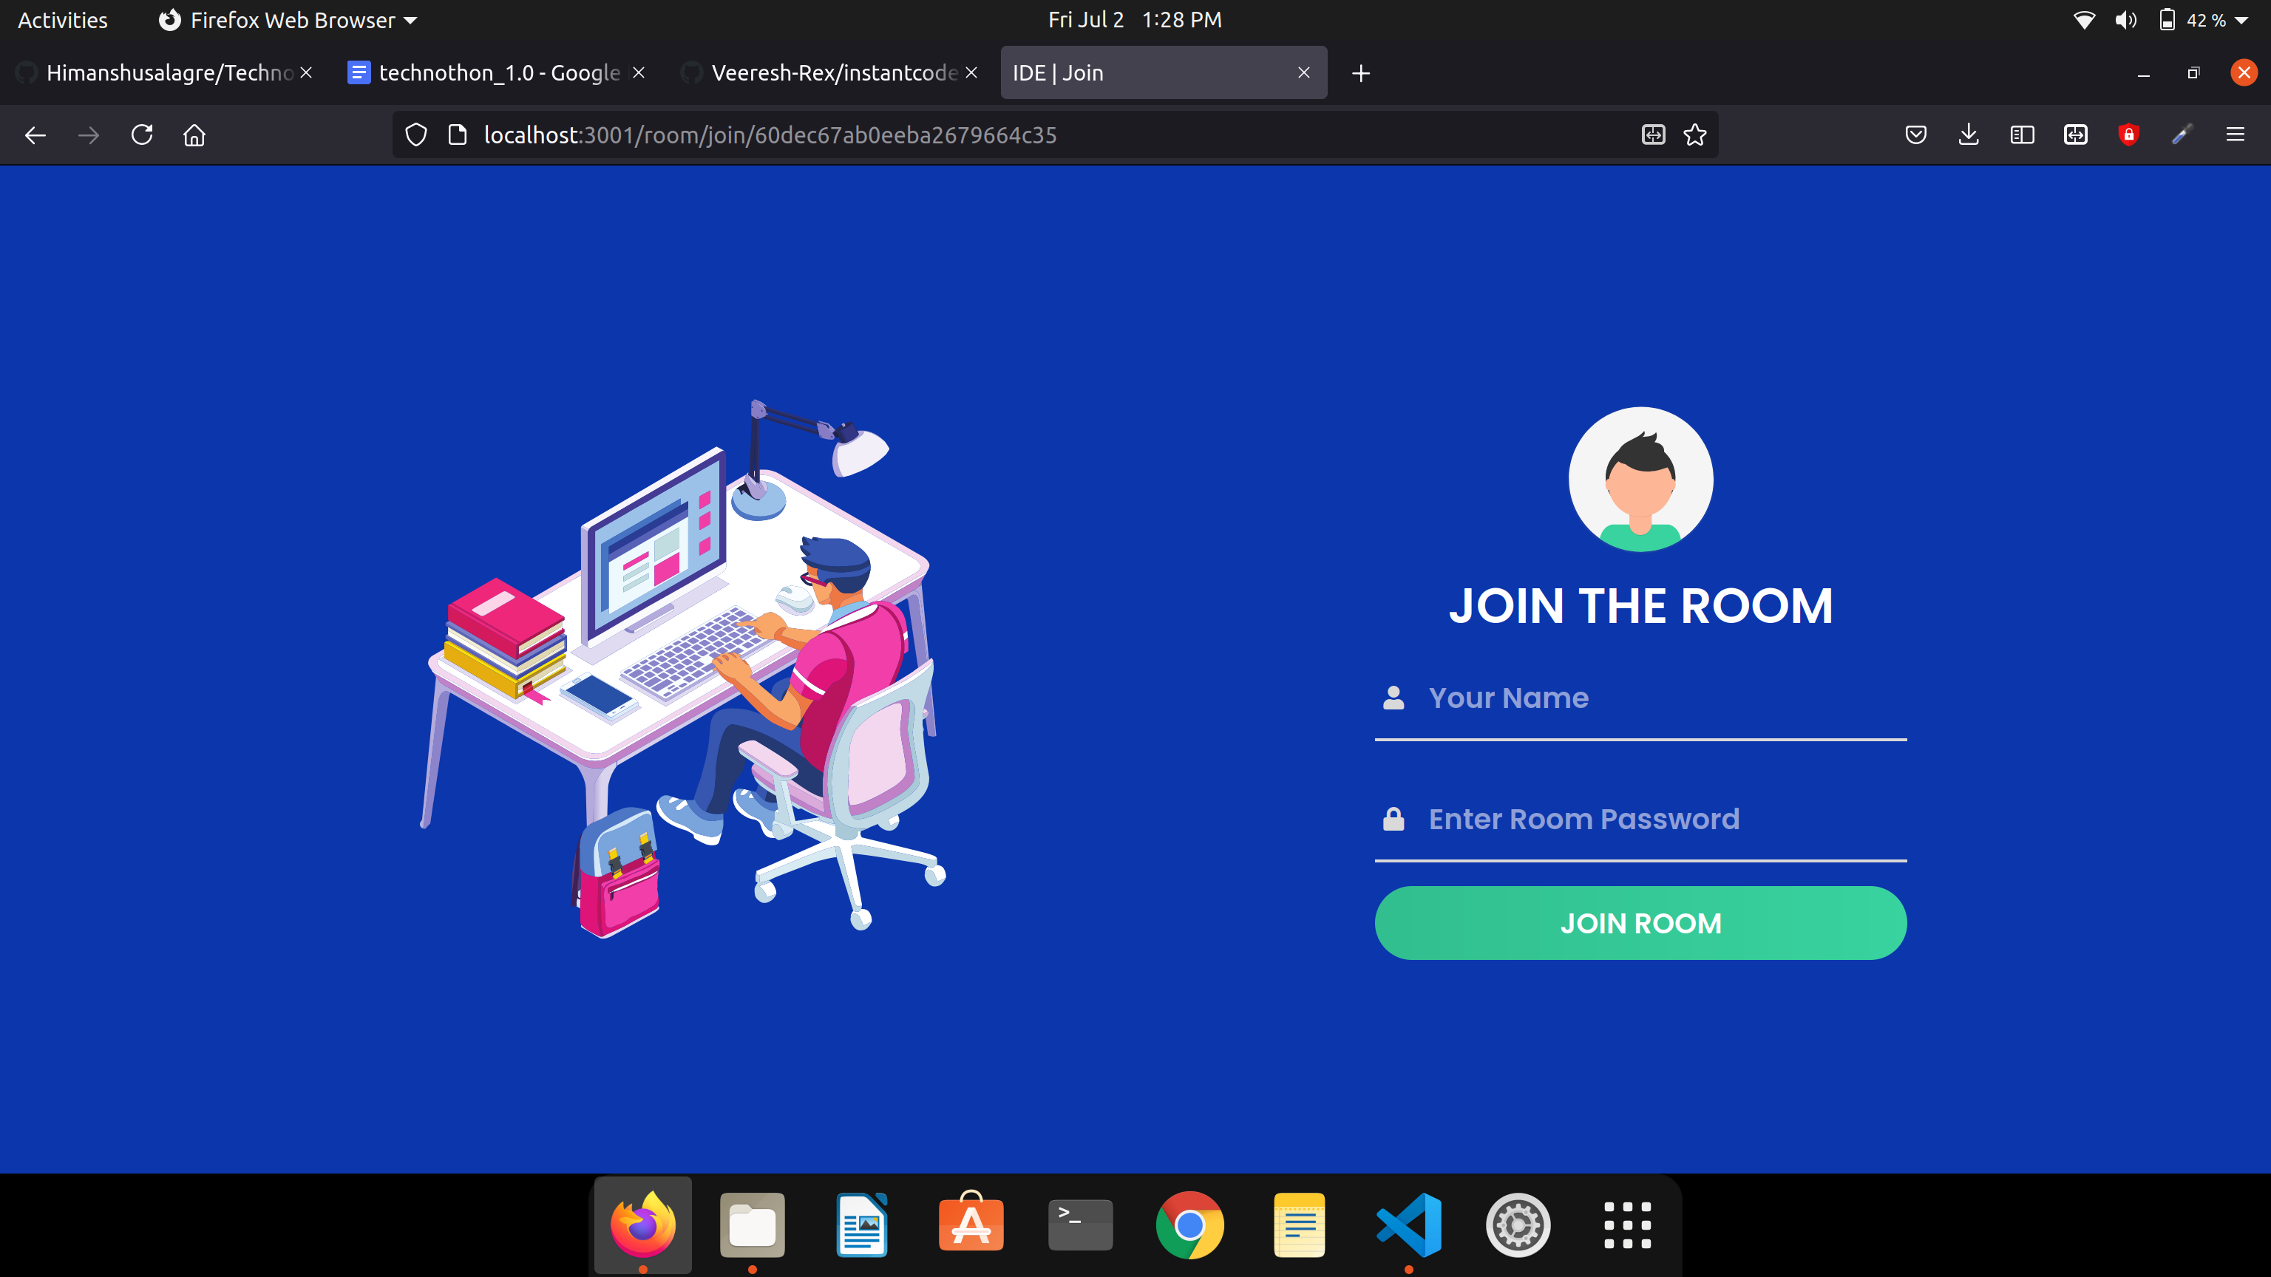Click the tracking protection shield icon
This screenshot has height=1277, width=2271.
tap(416, 134)
